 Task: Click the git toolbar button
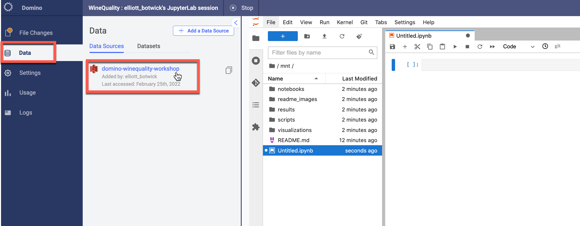[x=557, y=46]
